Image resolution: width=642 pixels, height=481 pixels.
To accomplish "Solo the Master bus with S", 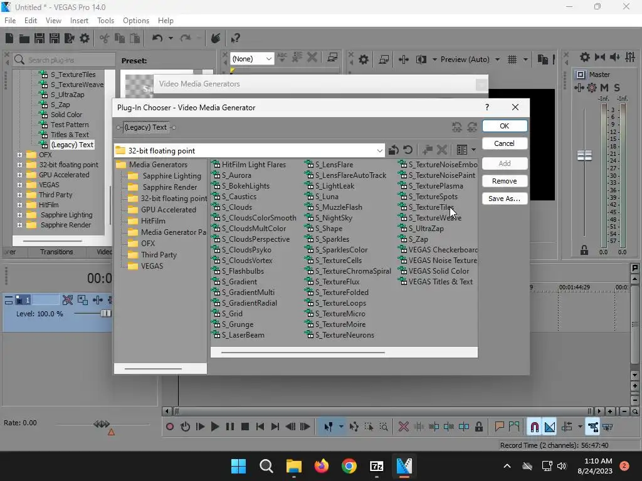I will click(x=617, y=88).
